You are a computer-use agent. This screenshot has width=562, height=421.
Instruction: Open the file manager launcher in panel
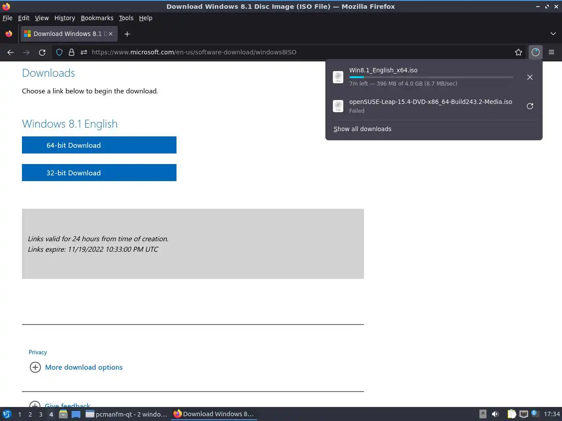[x=63, y=414]
